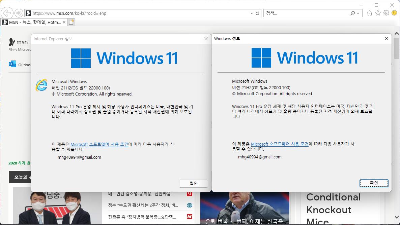The height and width of the screenshot is (225, 400).
Task: Go back with the browser Back arrow
Action: click(x=7, y=13)
